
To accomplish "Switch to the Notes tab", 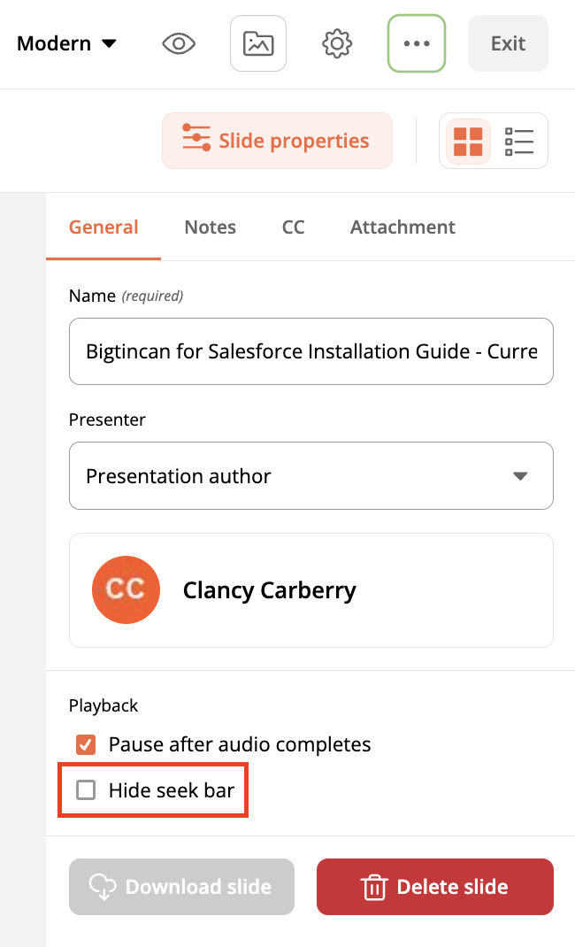I will pyautogui.click(x=210, y=227).
